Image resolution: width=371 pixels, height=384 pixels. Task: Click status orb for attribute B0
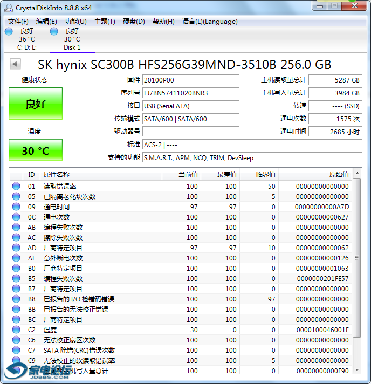point(16,269)
